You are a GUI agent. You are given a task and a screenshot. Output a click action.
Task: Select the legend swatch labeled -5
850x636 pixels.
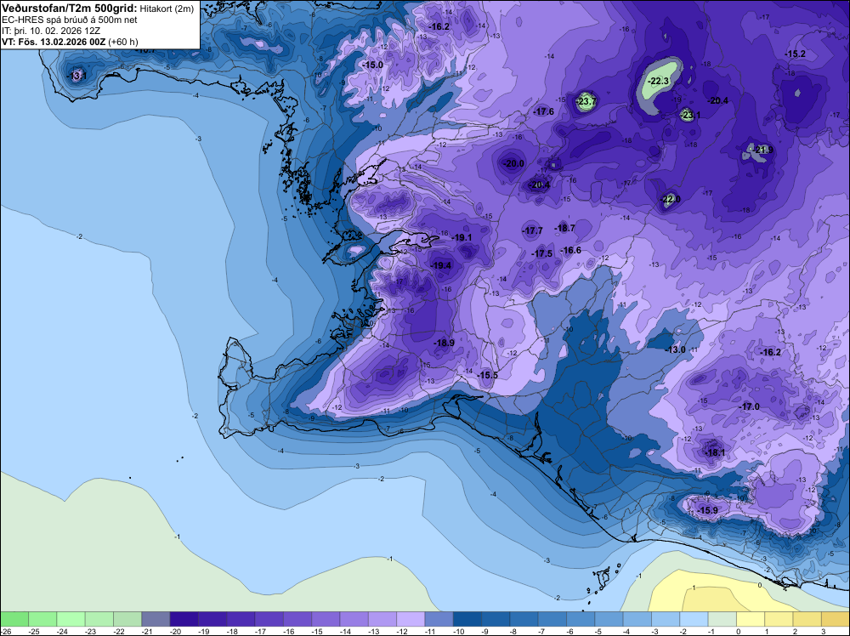pyautogui.click(x=609, y=619)
